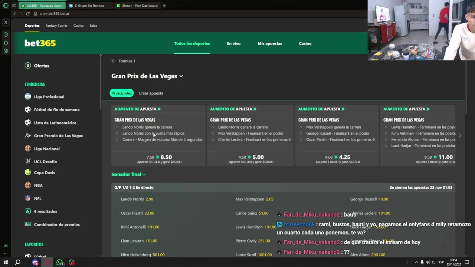475x267 pixels.
Task: Open GX Control in sidebar
Action: coord(6,245)
